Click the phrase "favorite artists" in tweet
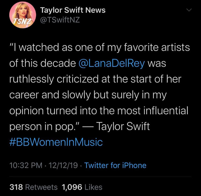201x196 pixels. point(157,47)
